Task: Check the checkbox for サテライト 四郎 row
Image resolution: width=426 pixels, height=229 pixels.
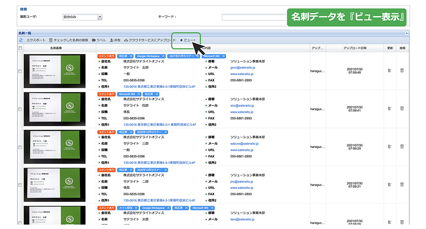Action: click(x=20, y=109)
